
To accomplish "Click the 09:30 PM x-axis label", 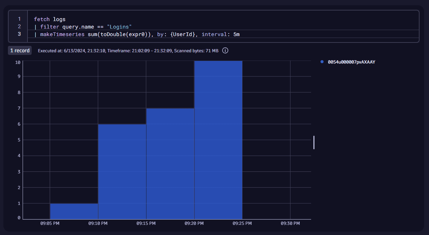I will tap(290, 223).
